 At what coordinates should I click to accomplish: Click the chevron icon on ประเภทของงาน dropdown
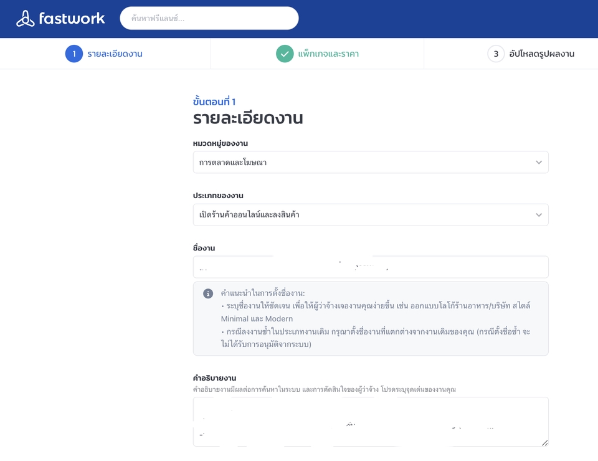[x=538, y=214]
